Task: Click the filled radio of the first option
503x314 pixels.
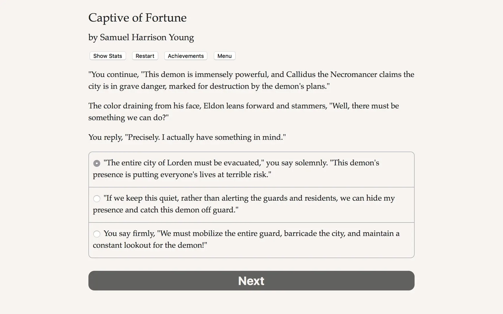Action: (97, 163)
